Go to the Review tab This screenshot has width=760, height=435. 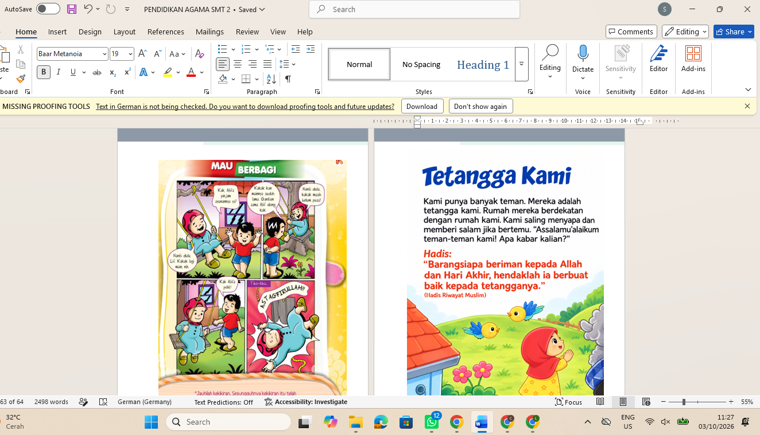point(247,32)
